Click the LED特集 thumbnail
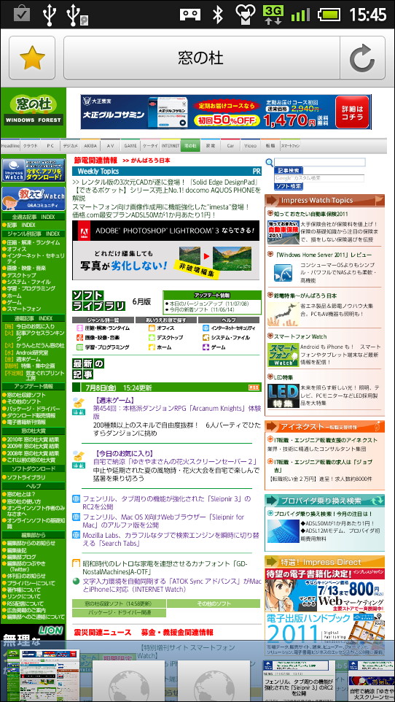Screen dimensions: 395x702 point(283,397)
